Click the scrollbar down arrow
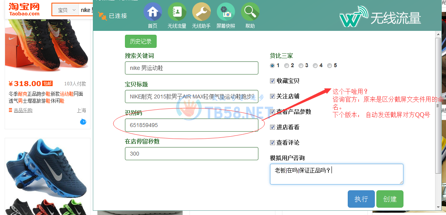The height and width of the screenshot is (215, 446). (x=438, y=208)
